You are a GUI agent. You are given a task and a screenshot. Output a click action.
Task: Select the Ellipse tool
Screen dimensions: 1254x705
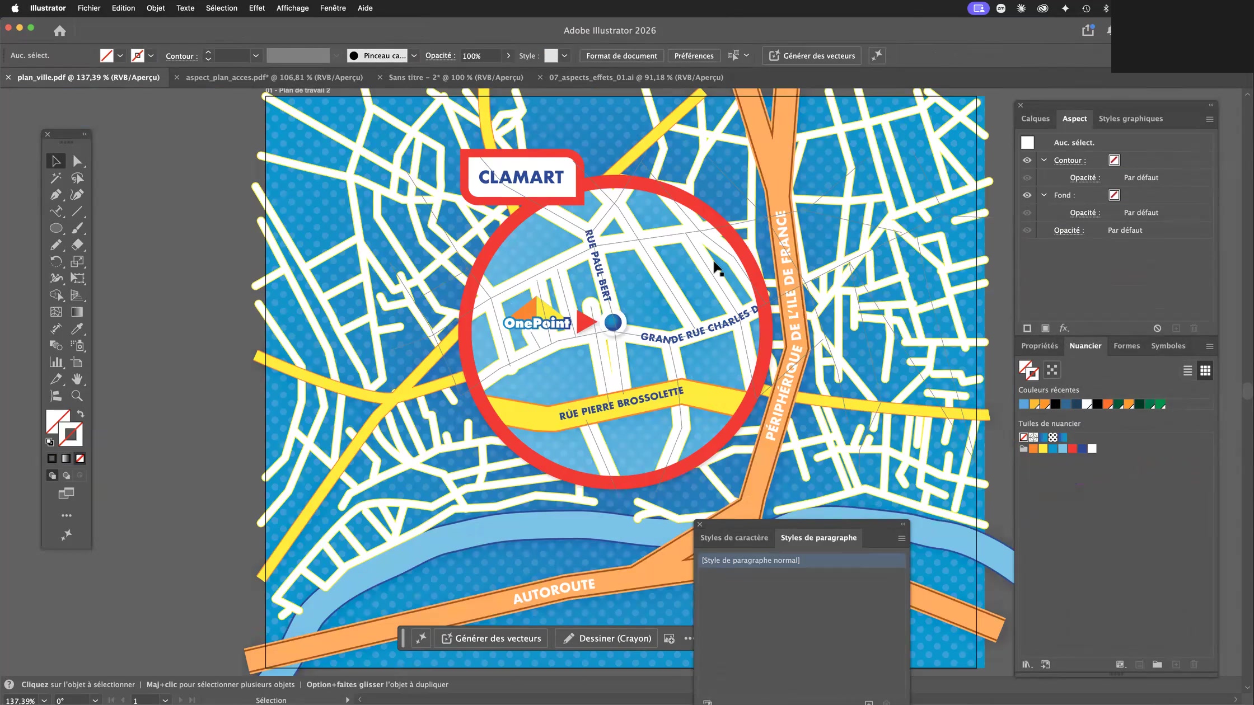(x=56, y=228)
